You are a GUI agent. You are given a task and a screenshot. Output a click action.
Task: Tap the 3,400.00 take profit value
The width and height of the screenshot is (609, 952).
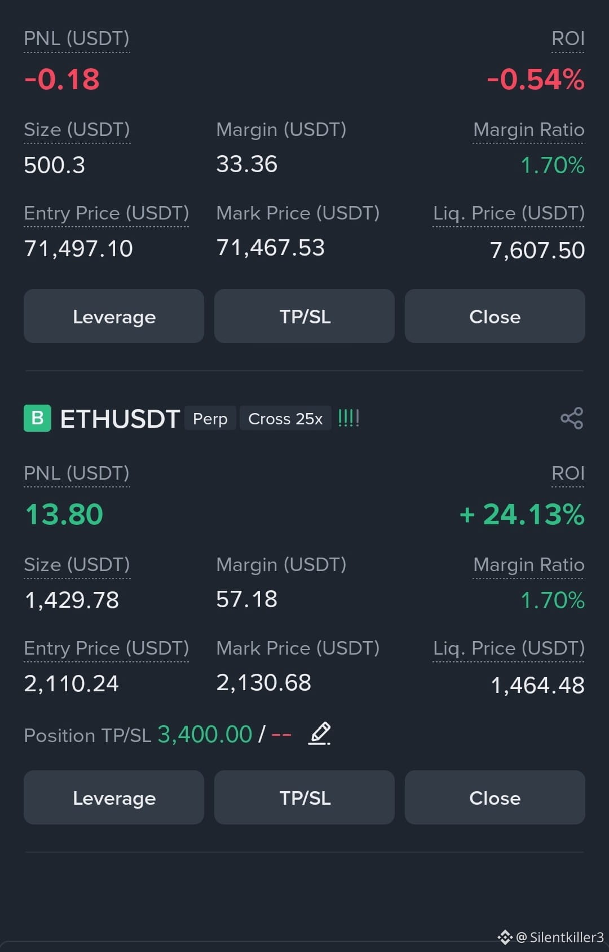click(205, 734)
